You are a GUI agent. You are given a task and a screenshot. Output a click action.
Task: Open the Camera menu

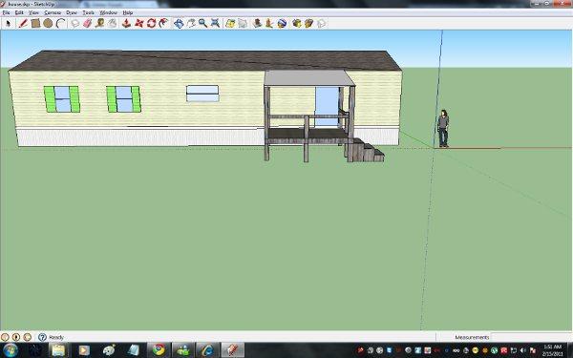click(x=53, y=12)
